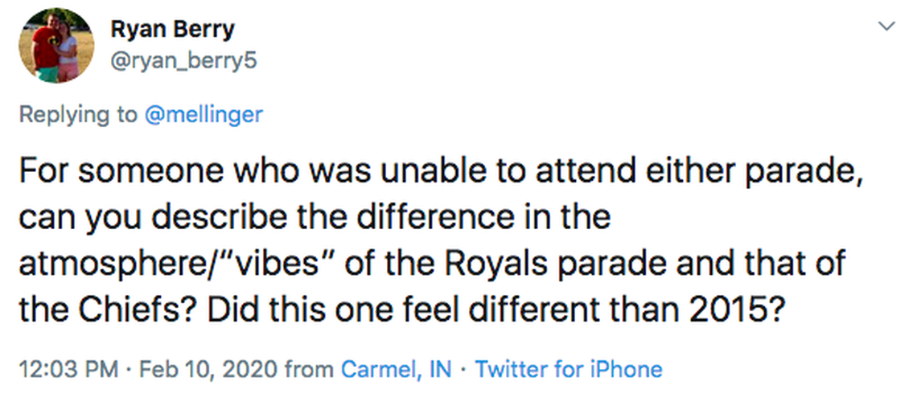Click Ryan Berry's profile photo
The image size is (917, 402).
tap(54, 47)
